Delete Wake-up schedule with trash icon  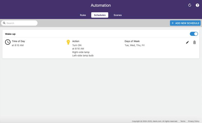pos(195,42)
